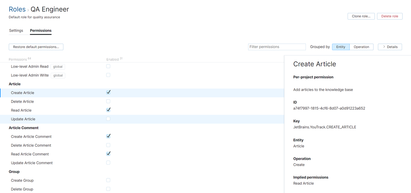Screen dimensions: 411x193
Task: Click the Per-project permission label
Action: click(313, 77)
